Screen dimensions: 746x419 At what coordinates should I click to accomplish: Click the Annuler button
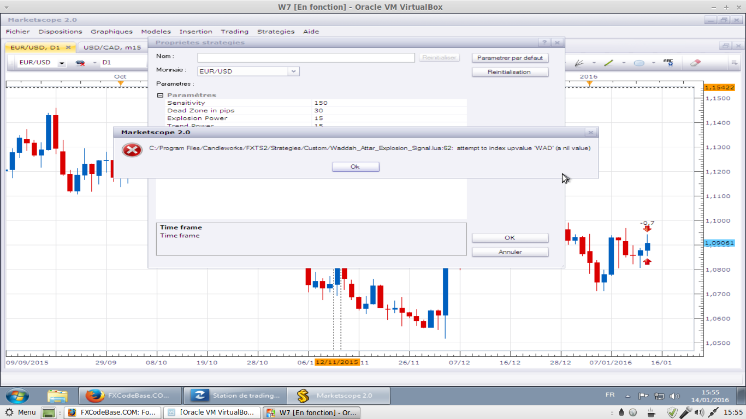pos(510,252)
